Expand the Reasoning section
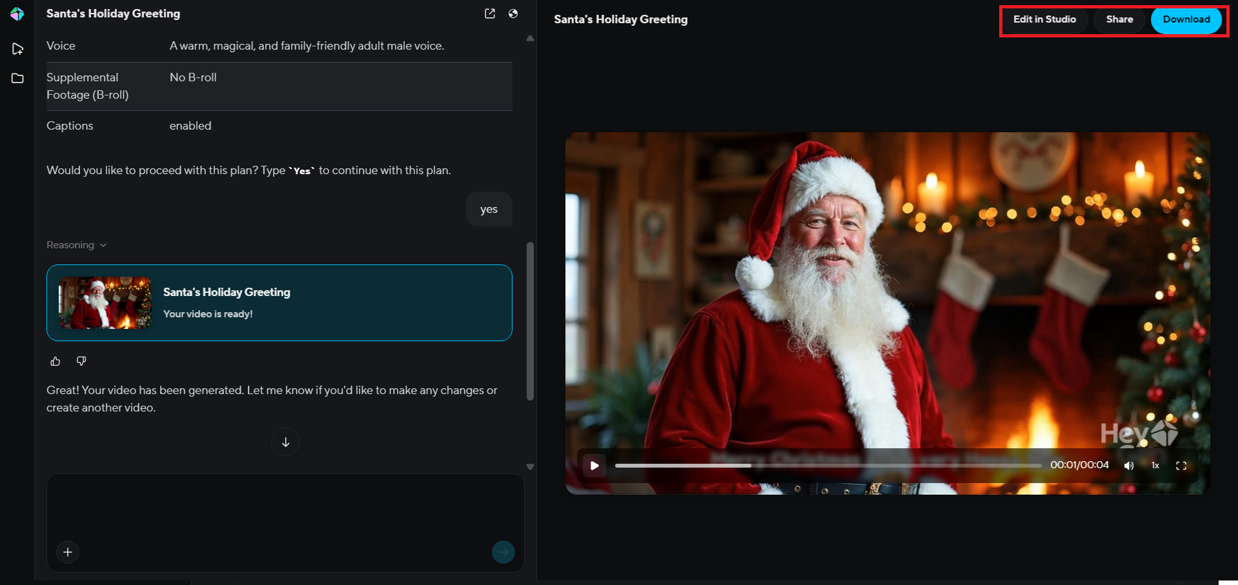 click(x=77, y=245)
